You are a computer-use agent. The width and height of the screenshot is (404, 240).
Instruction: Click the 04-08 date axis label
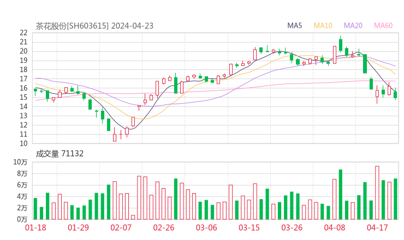[x=335, y=227]
